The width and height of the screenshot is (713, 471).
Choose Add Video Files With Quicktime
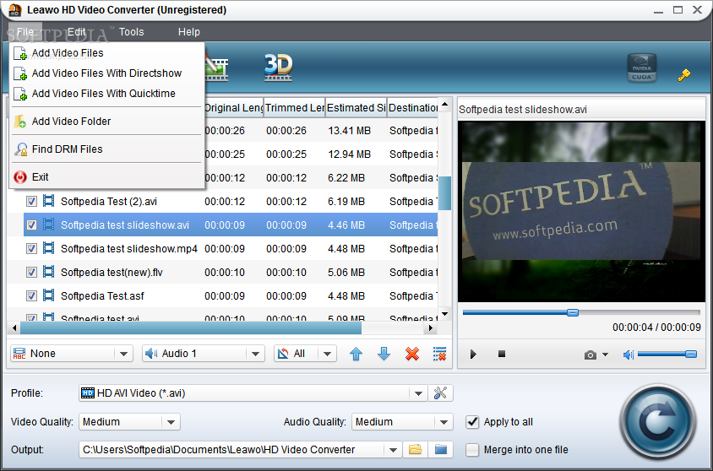click(106, 94)
